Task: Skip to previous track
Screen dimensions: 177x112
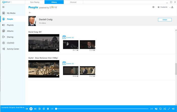Action: pyautogui.click(x=27, y=109)
